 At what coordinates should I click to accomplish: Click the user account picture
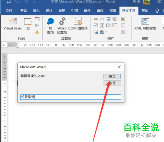pos(147,2)
